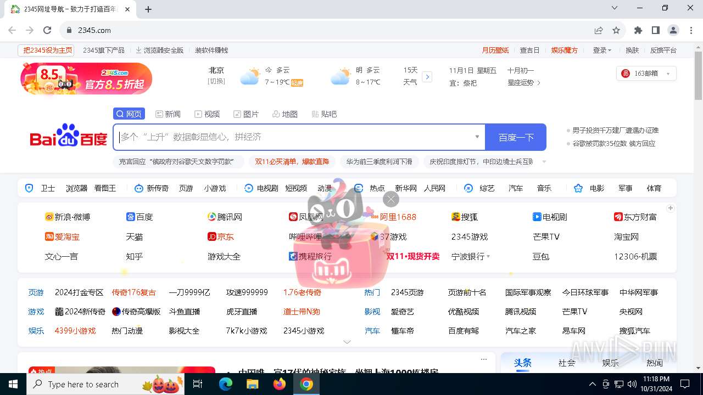
Task: Click the 换肤 link
Action: (x=632, y=50)
